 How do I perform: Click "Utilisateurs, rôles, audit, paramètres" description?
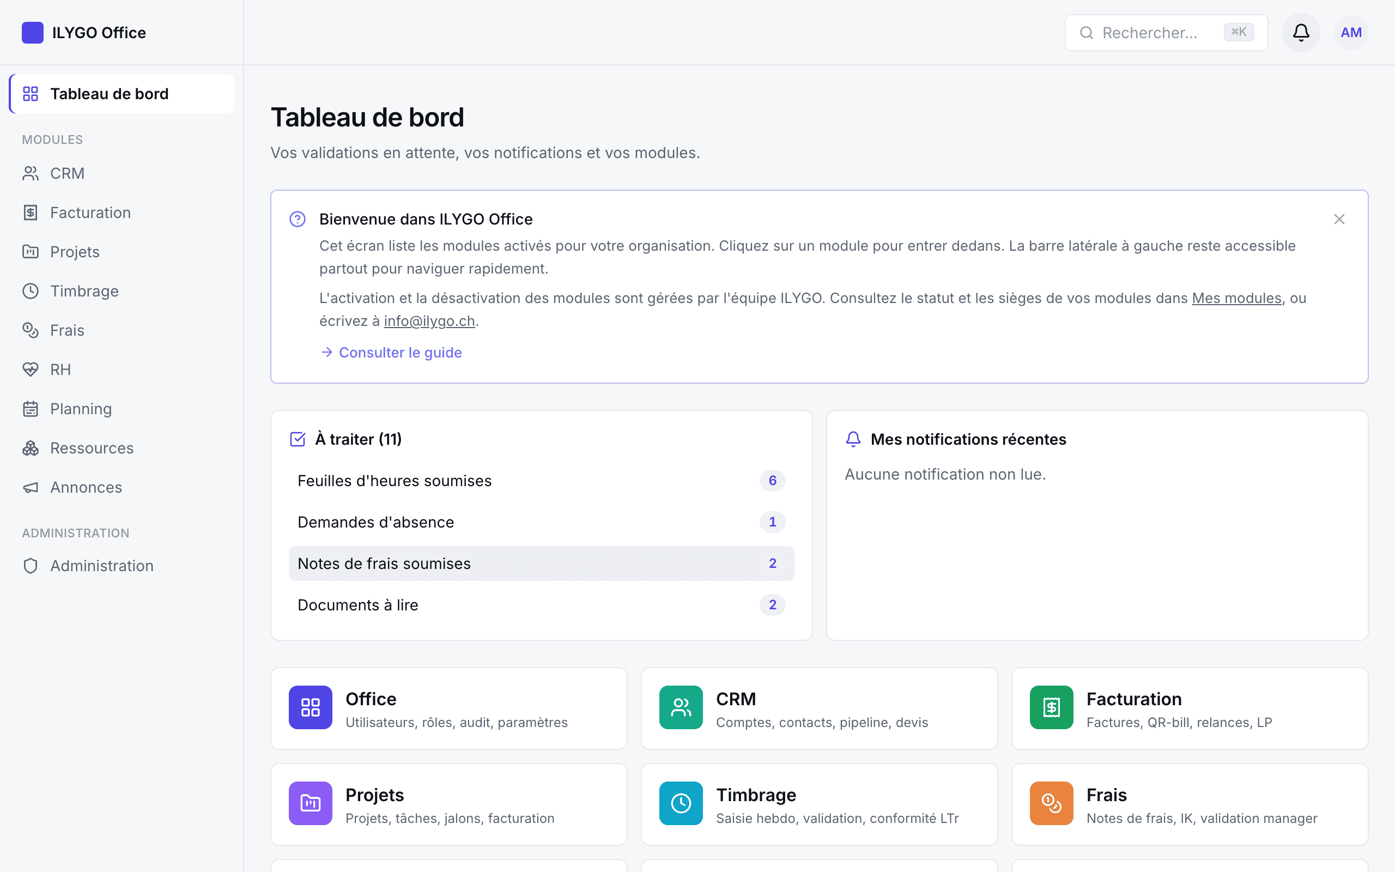[457, 723]
